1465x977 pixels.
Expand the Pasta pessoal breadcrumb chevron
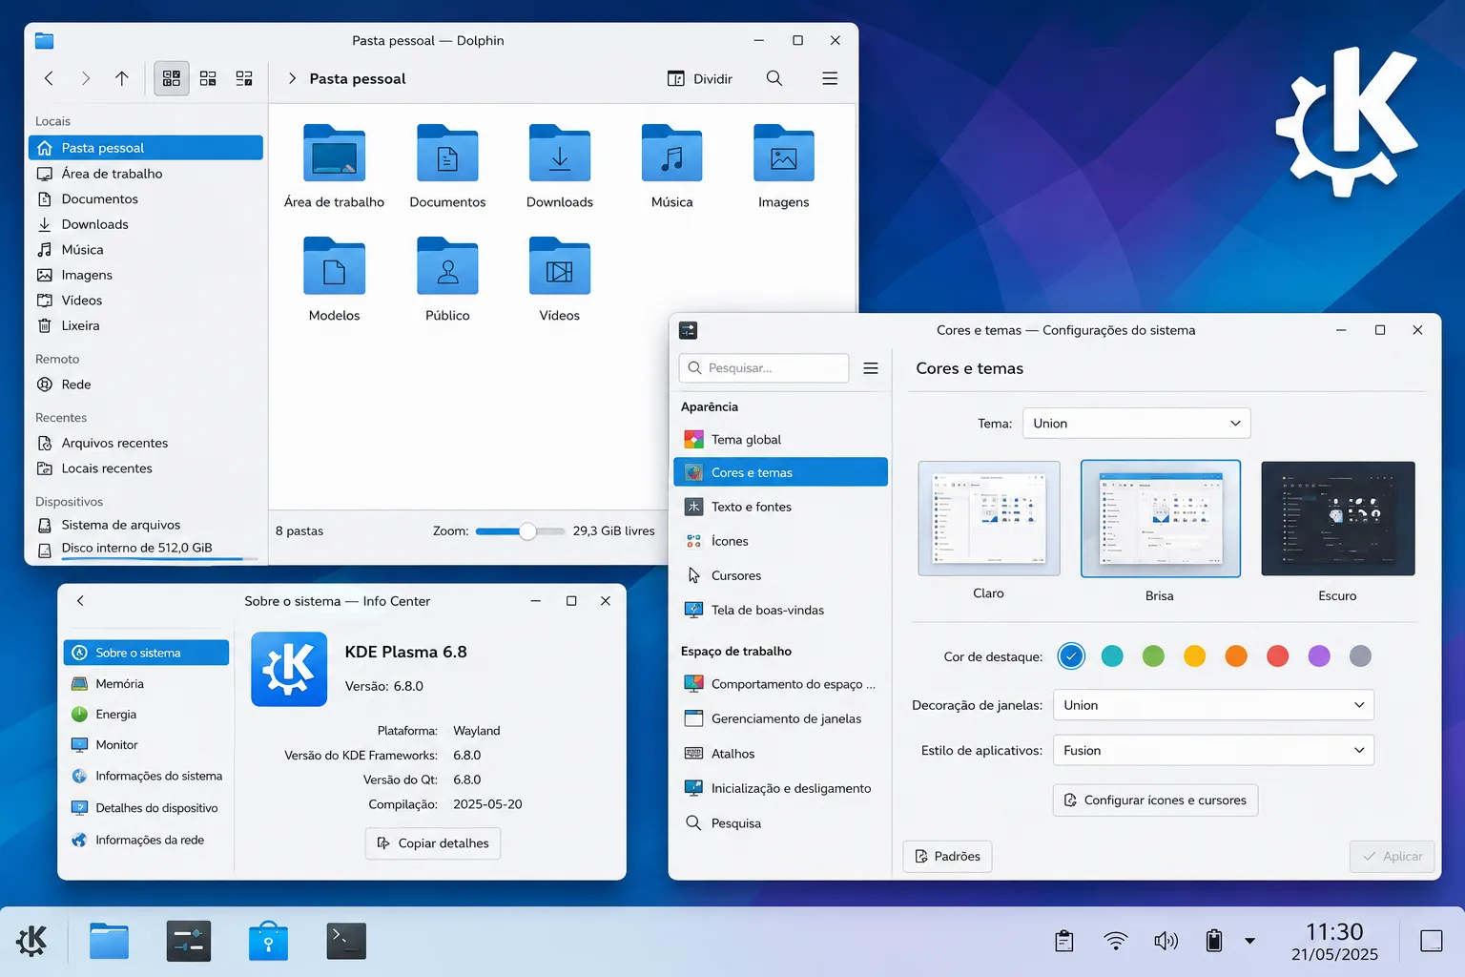click(x=292, y=78)
